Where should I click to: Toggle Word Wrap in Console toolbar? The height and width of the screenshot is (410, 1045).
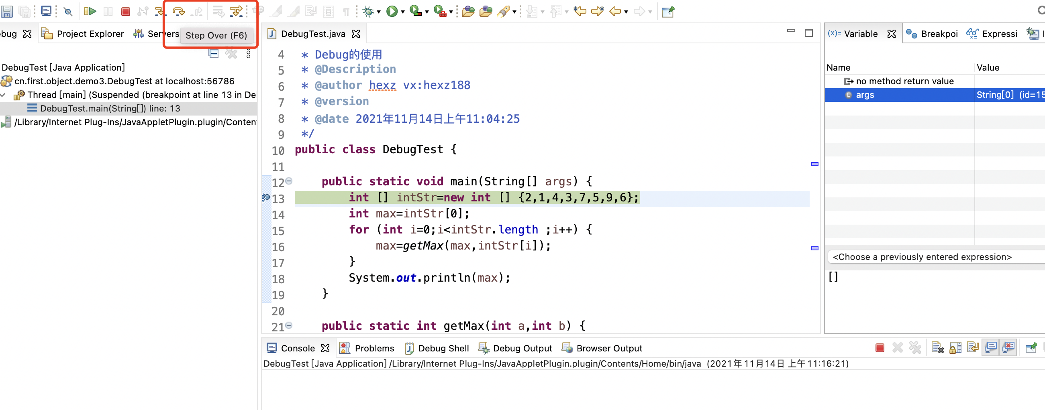pos(973,347)
